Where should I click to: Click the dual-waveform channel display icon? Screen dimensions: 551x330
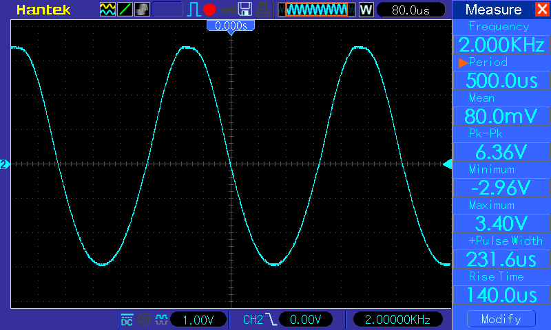[107, 10]
